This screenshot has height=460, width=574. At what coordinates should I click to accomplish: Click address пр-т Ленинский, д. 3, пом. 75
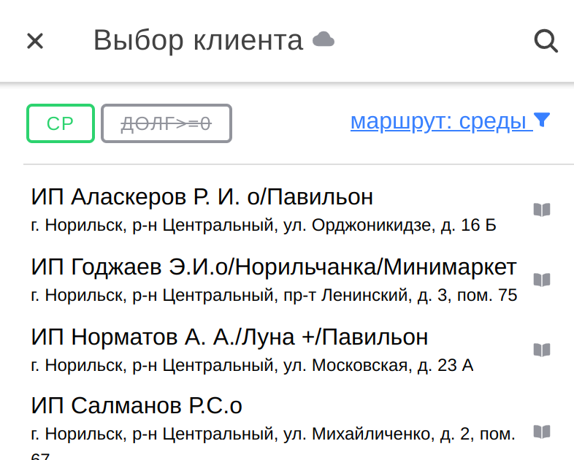coord(400,295)
